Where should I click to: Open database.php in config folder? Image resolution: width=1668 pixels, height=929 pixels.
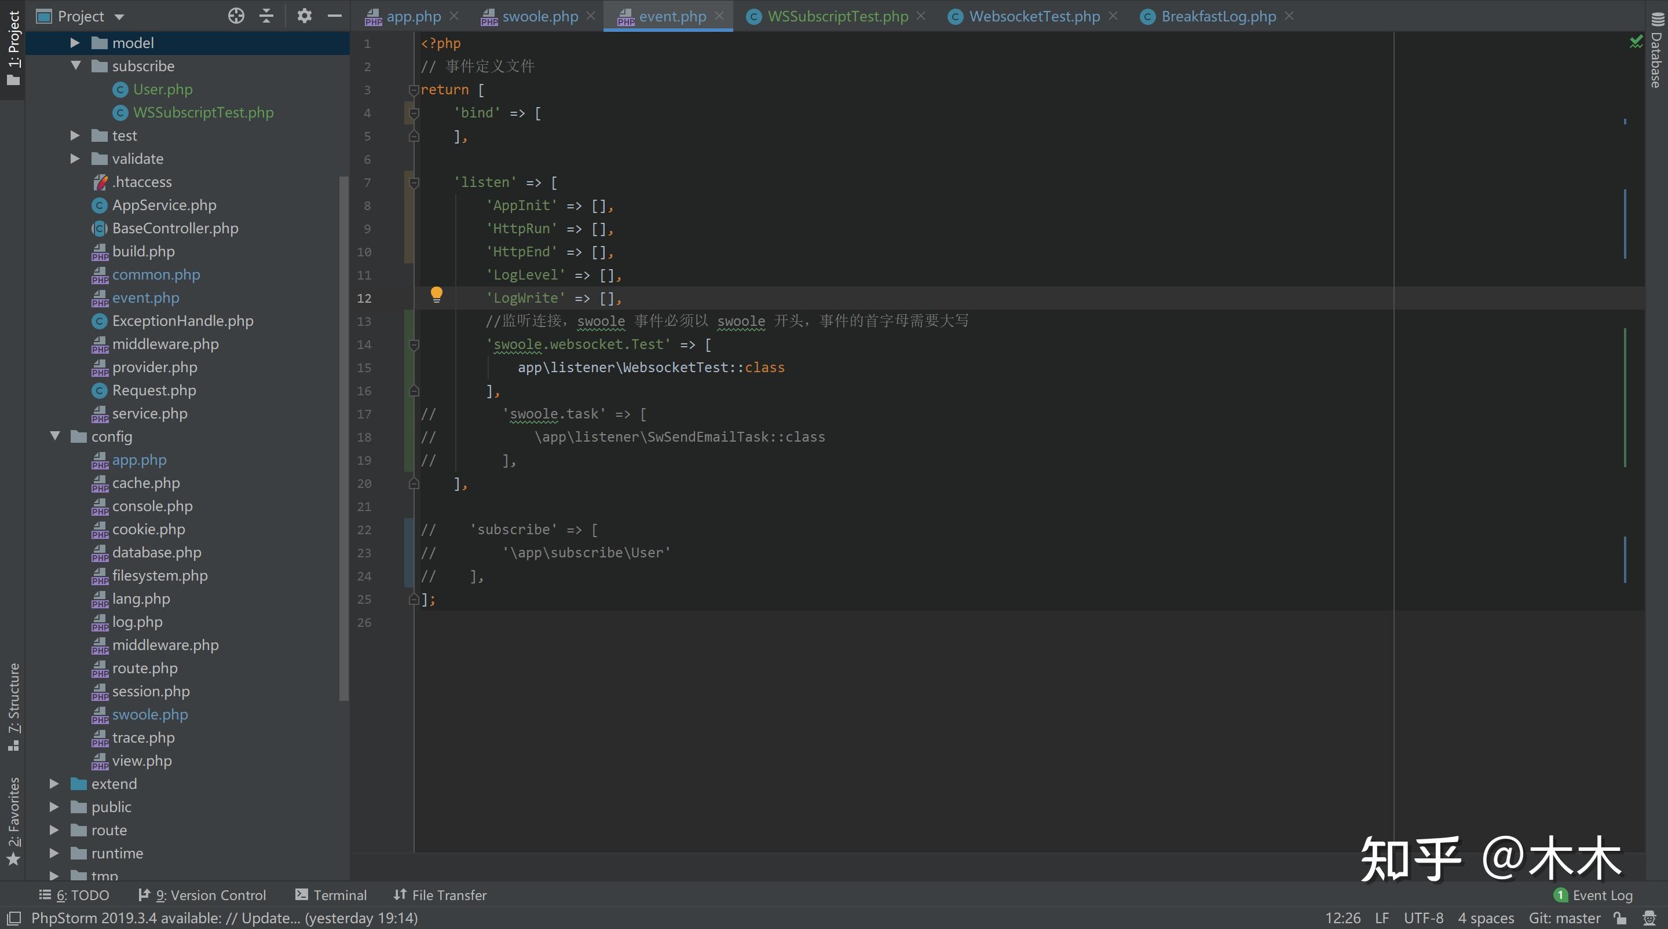tap(156, 553)
